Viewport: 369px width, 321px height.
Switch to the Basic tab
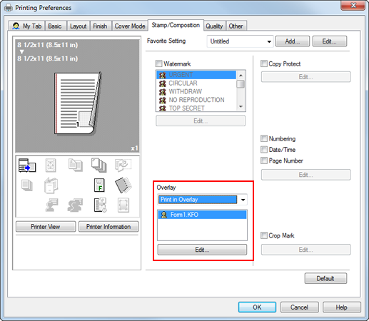[x=55, y=26]
